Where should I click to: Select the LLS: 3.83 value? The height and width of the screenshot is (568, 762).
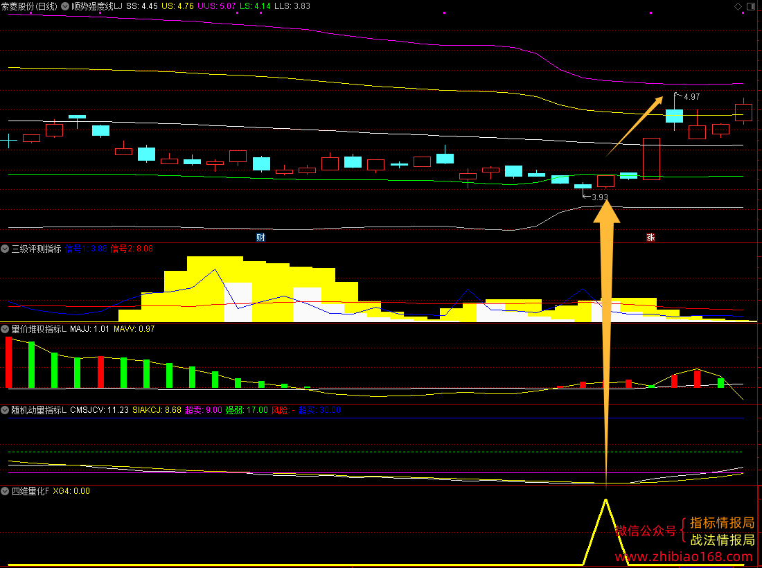point(292,6)
